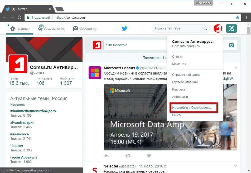Open the Сообщения messages envelope icon
The image size is (251, 173).
[76, 28]
